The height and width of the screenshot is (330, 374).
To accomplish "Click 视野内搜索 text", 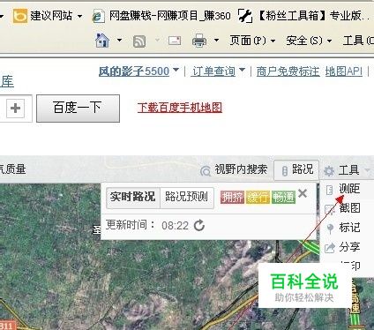I will 241,169.
